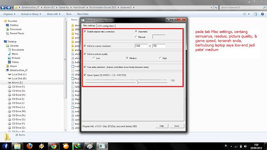Expand the recent pages arrow by Forward
267x150 pixels.
point(12,8)
